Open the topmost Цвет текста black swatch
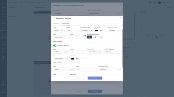The width and height of the screenshot is (174, 97). click(97, 30)
